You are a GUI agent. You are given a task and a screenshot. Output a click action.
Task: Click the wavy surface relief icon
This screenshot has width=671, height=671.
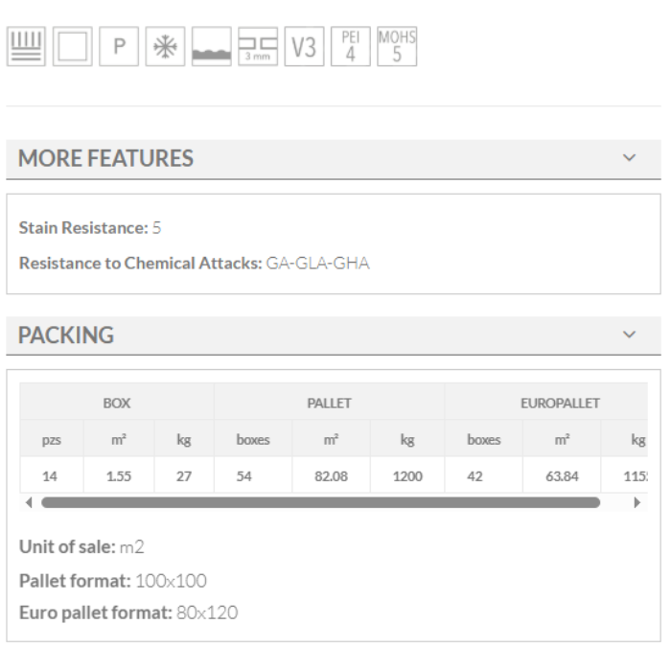pos(211,47)
